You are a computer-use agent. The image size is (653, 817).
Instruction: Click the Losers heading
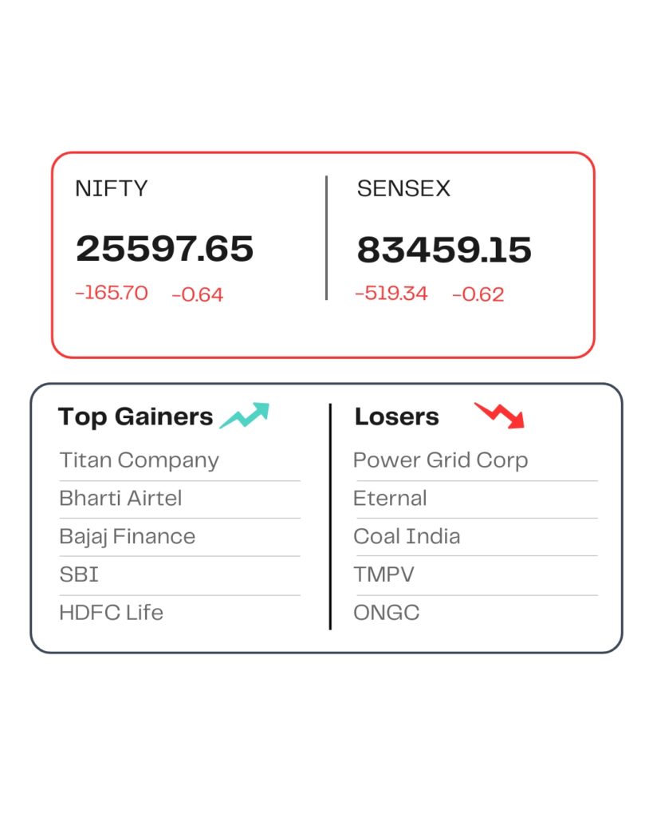(397, 416)
